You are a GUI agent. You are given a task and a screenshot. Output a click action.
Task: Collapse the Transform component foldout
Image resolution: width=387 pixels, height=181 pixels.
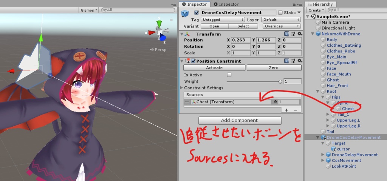point(182,34)
